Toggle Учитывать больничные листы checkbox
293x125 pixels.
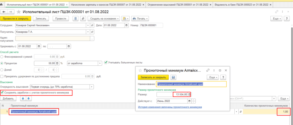click(x=106, y=62)
